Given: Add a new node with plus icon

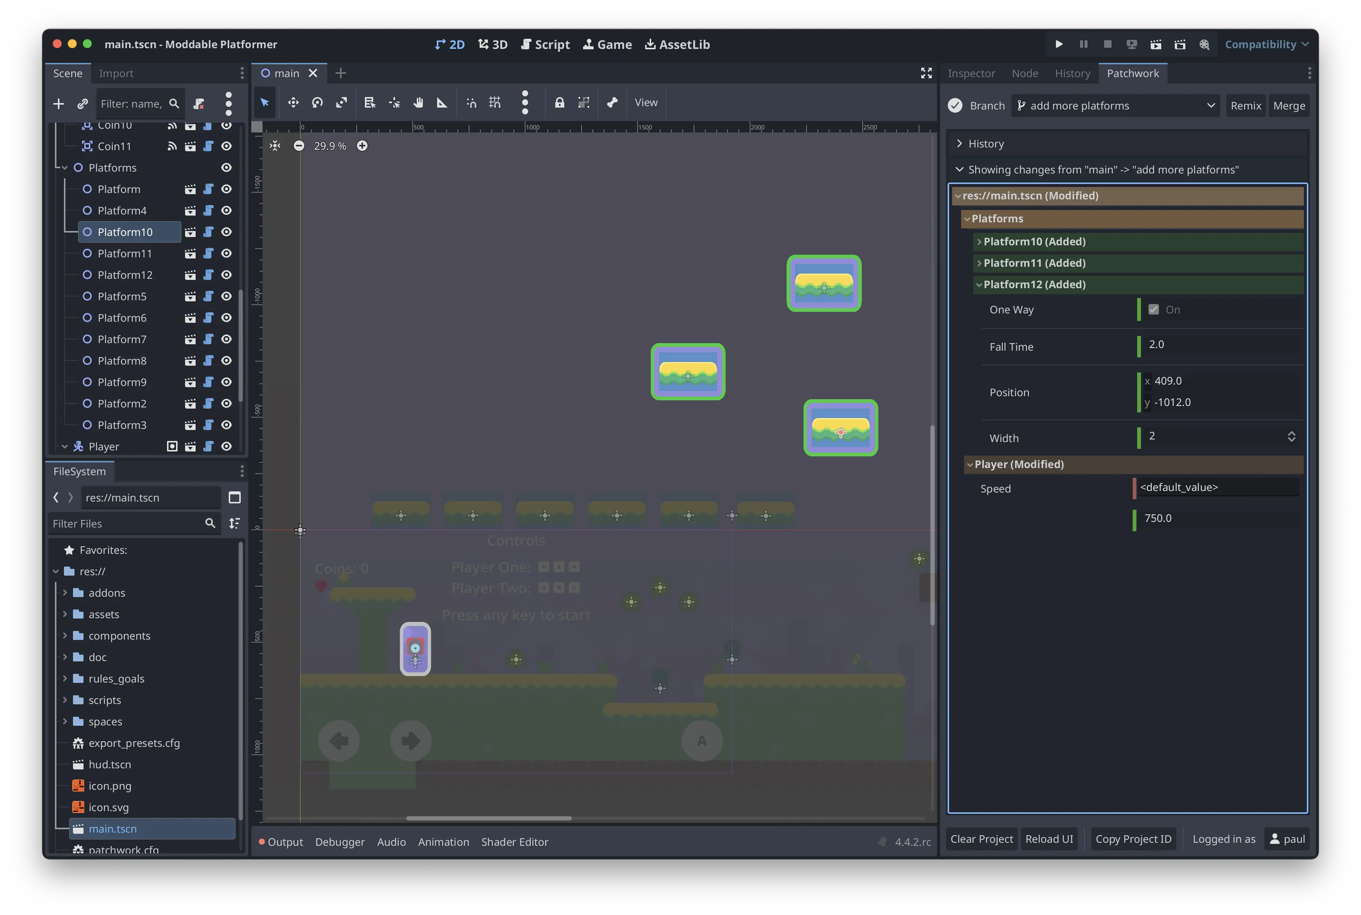Looking at the screenshot, I should [x=58, y=104].
